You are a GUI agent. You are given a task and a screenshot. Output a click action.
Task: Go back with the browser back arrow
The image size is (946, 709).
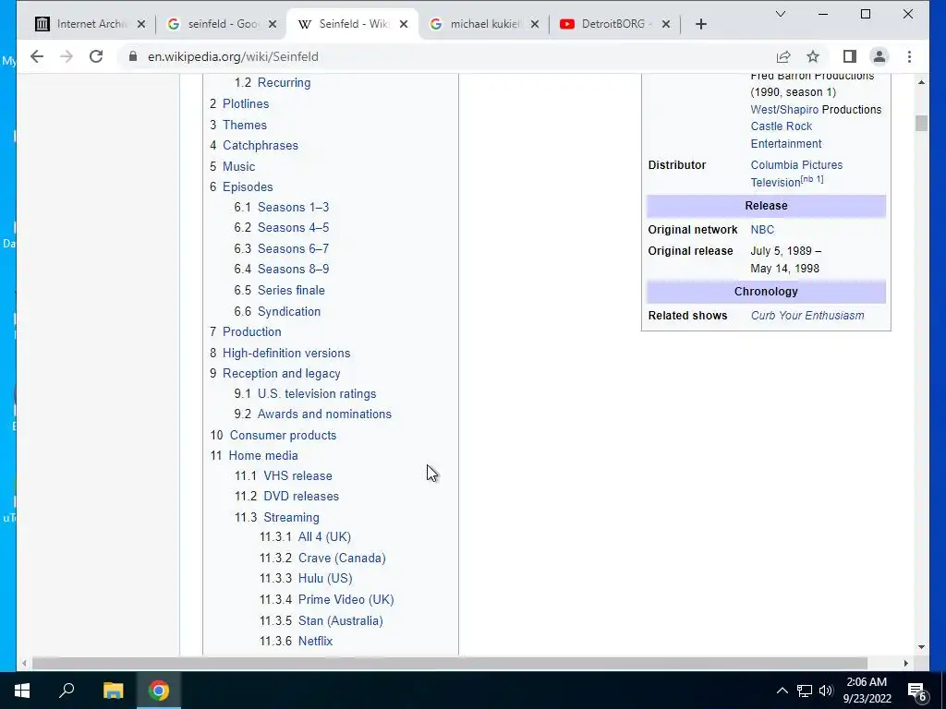pyautogui.click(x=37, y=56)
